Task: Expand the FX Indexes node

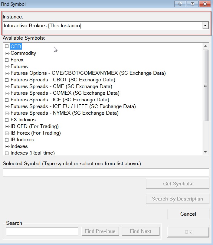Action: 7,120
